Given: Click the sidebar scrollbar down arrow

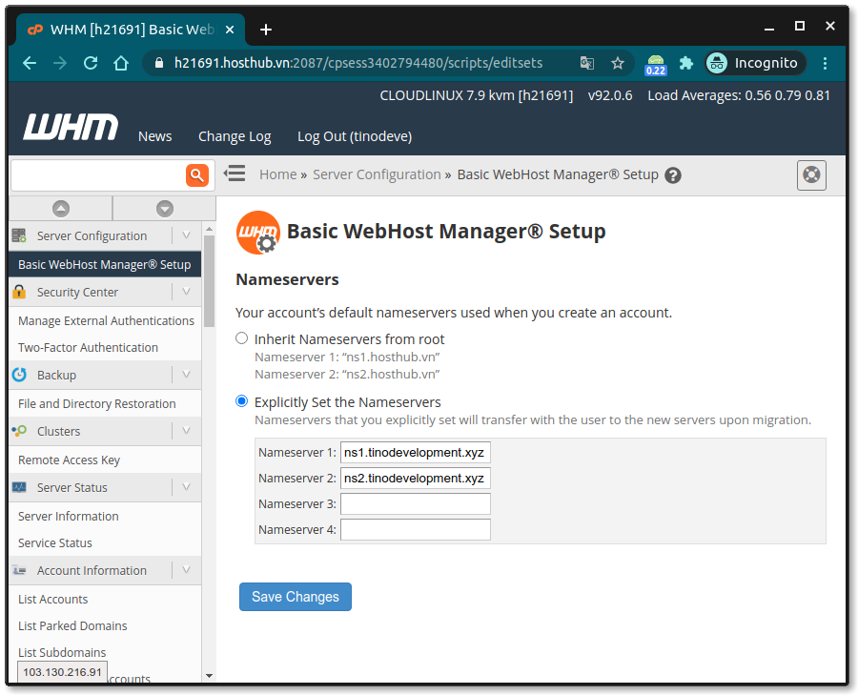Looking at the screenshot, I should 209,676.
